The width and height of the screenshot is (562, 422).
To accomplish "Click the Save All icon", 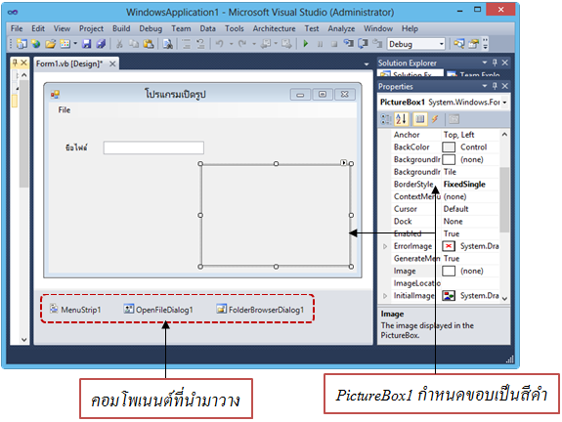I will pos(101,44).
